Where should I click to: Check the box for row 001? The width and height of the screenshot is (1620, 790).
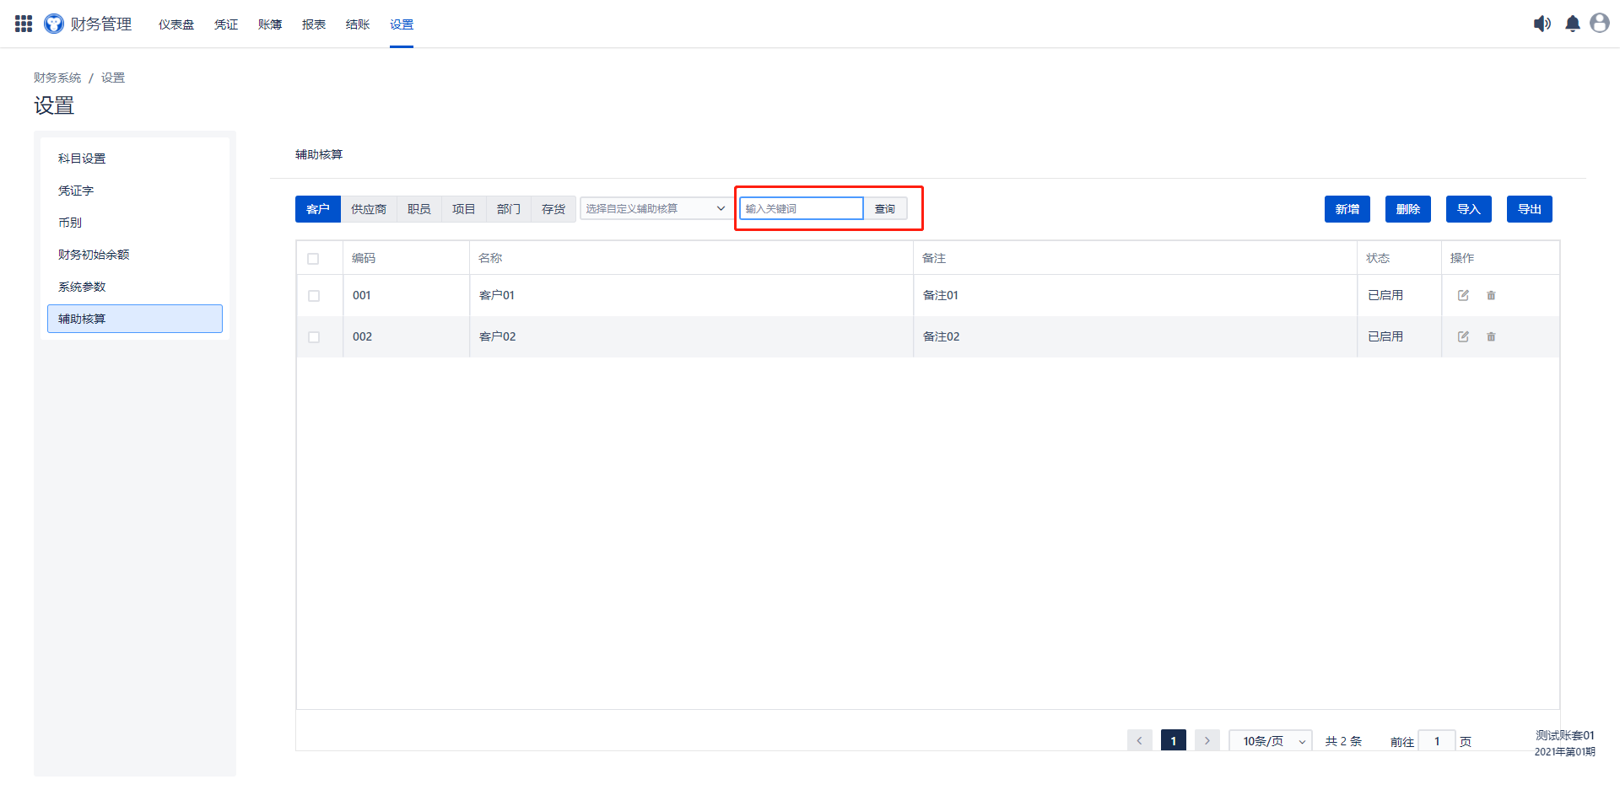pos(314,296)
